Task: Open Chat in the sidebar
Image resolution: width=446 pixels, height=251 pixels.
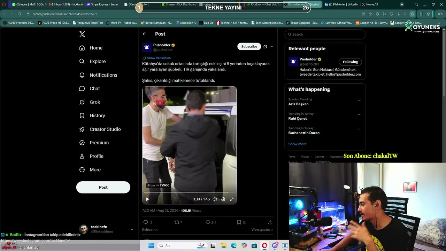Action: 90,89
